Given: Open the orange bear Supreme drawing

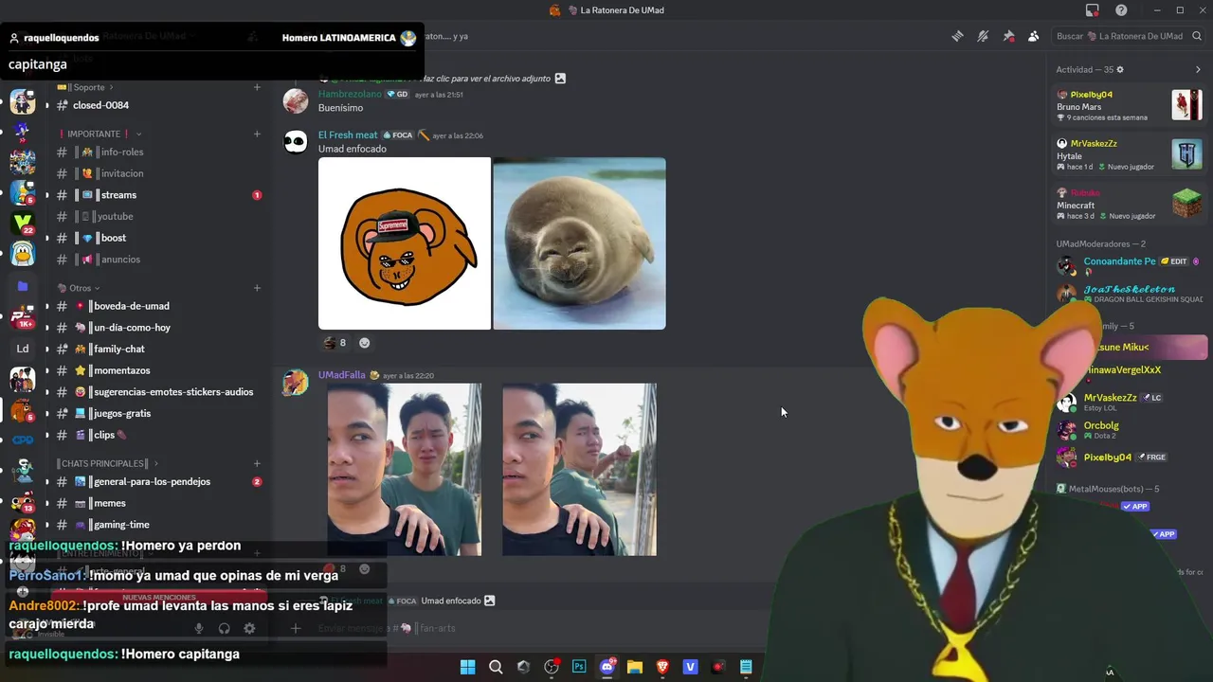Looking at the screenshot, I should pyautogui.click(x=405, y=243).
